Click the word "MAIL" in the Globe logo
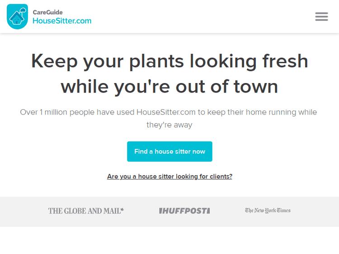The width and height of the screenshot is (339, 254). pos(111,211)
